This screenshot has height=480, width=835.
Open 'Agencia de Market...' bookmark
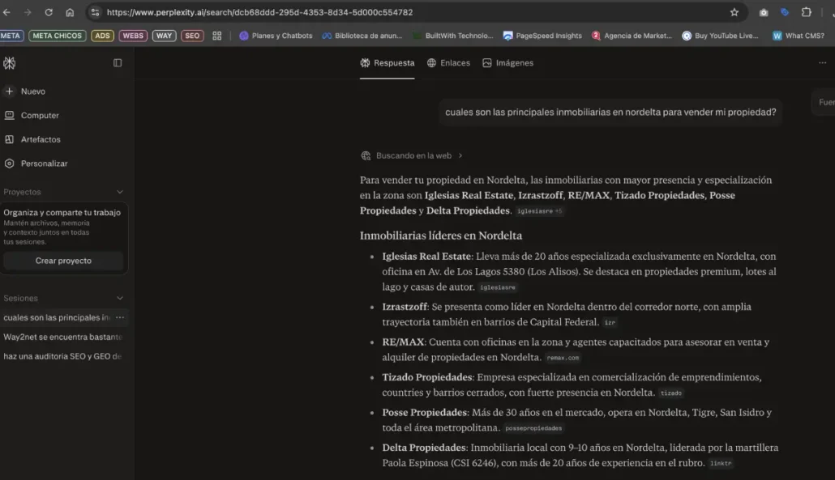click(632, 36)
